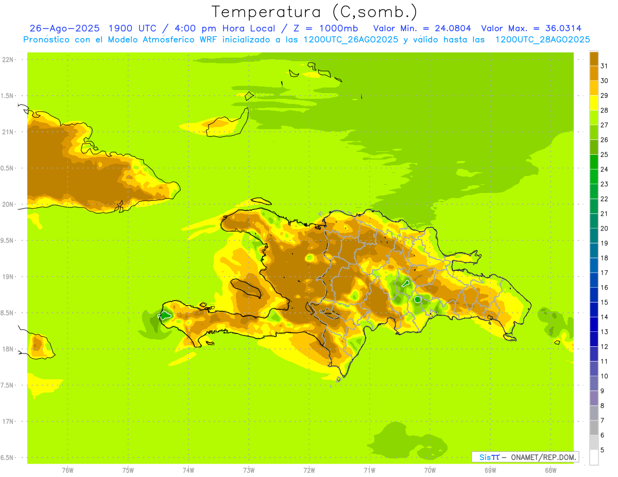Image resolution: width=618 pixels, height=477 pixels.
Task: Click the 69W longitude label
Action: [x=490, y=470]
